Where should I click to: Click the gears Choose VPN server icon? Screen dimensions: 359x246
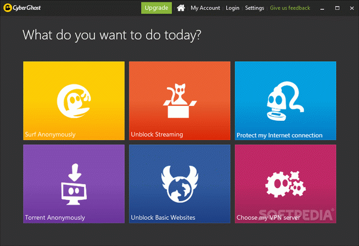[285, 184]
